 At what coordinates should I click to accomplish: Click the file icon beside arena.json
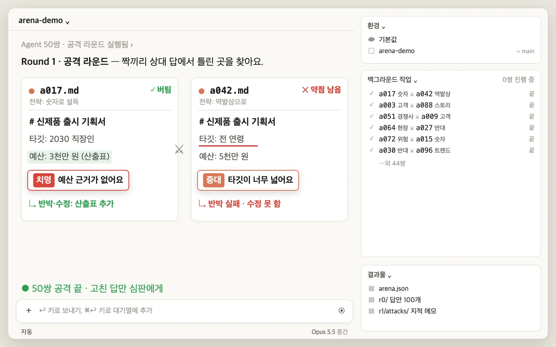click(x=371, y=288)
